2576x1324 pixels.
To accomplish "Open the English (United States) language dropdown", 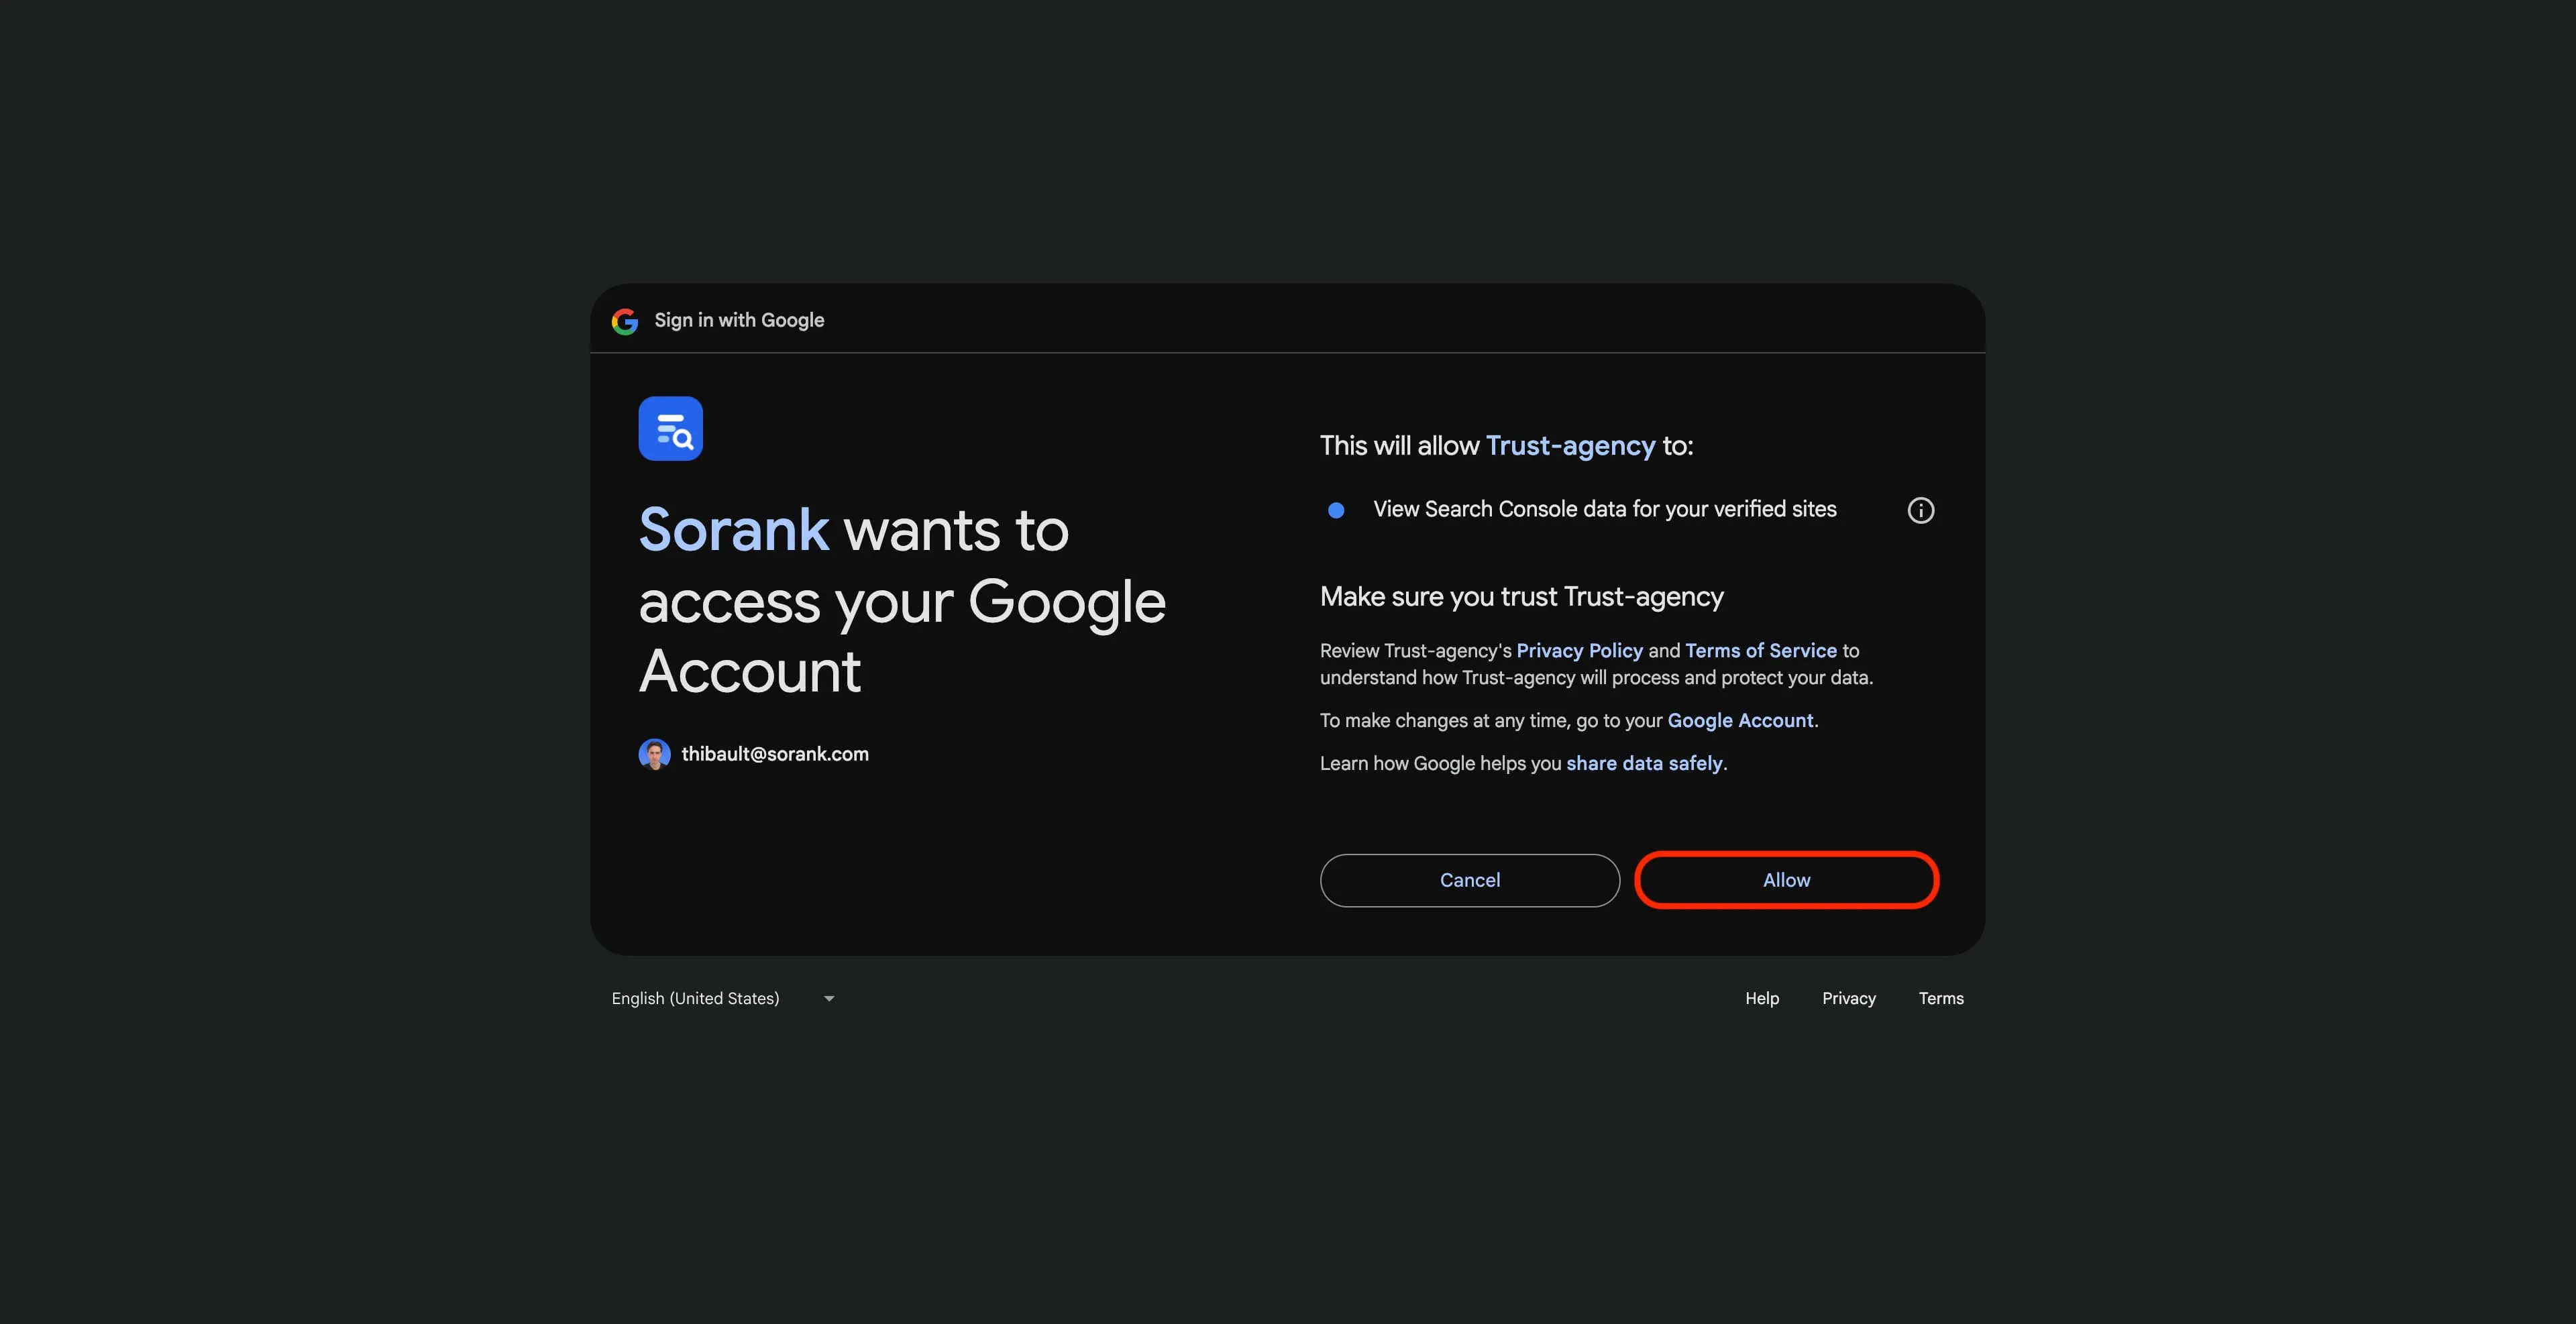I will 723,998.
